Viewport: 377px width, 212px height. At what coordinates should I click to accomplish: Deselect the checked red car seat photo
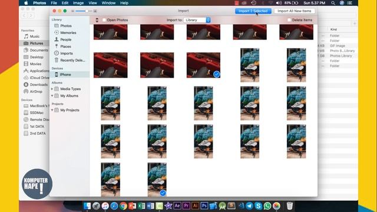(x=216, y=74)
